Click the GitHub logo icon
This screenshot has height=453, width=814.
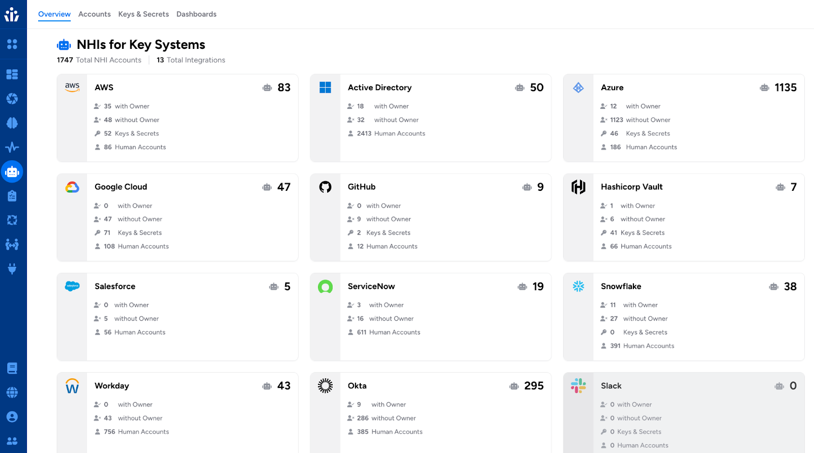(x=326, y=187)
